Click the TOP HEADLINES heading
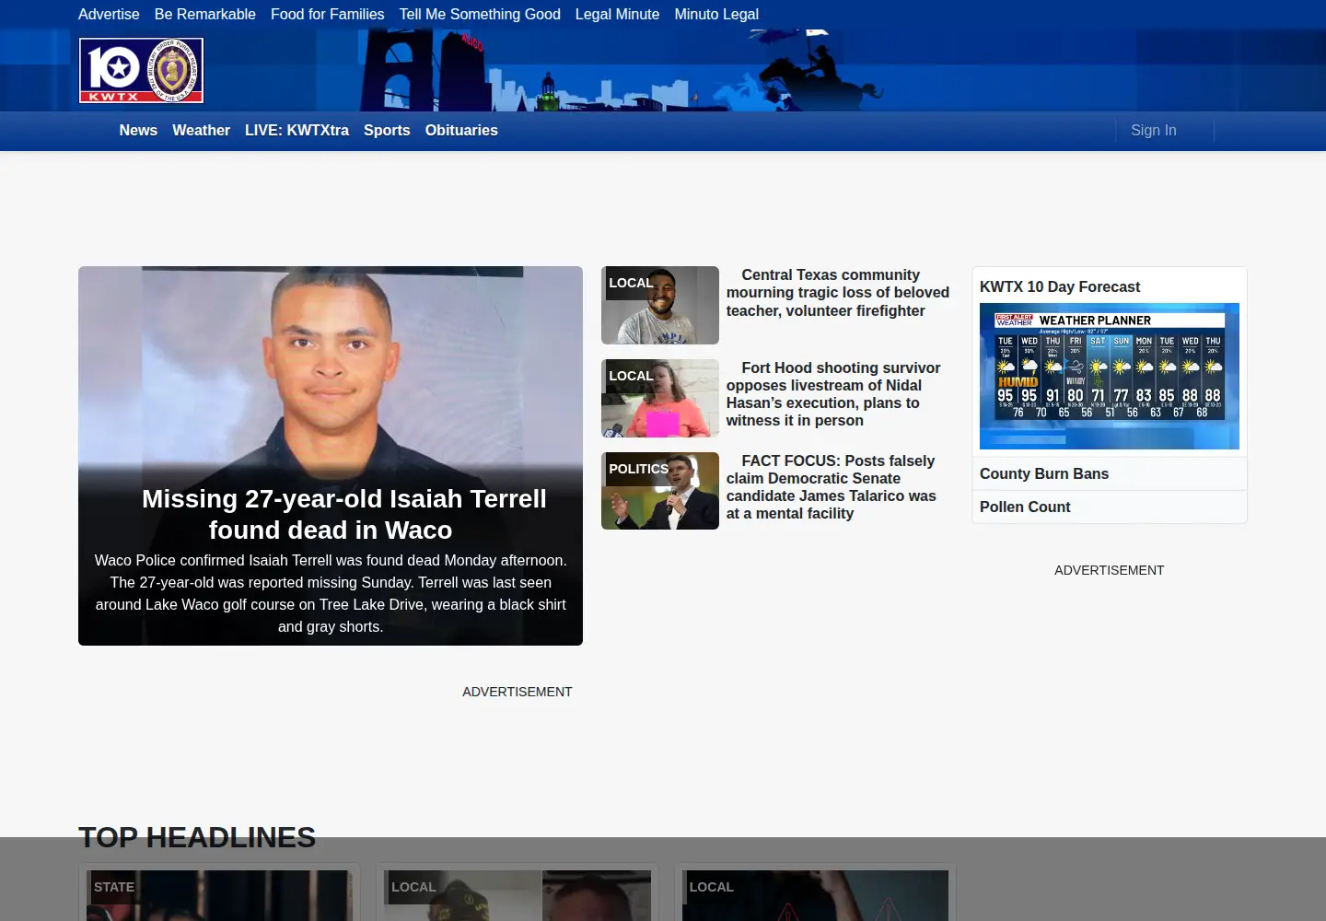Viewport: 1326px width, 921px height. point(197,837)
